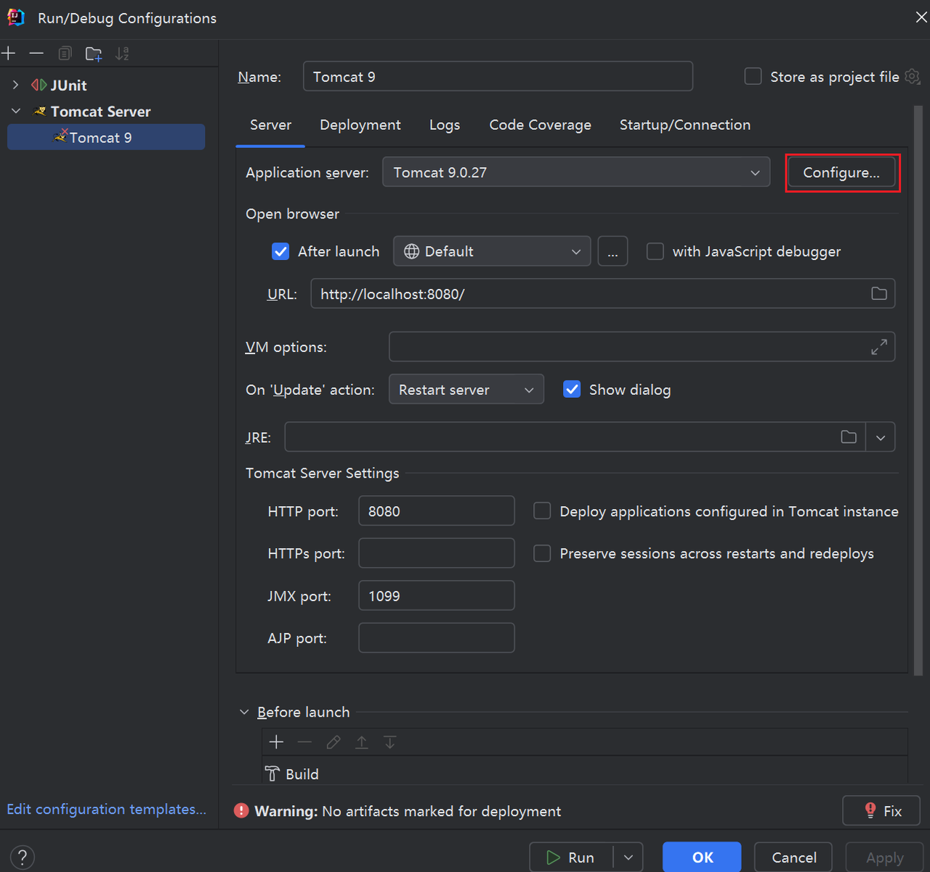
Task: Click the browser ellipsis button
Action: click(x=612, y=251)
